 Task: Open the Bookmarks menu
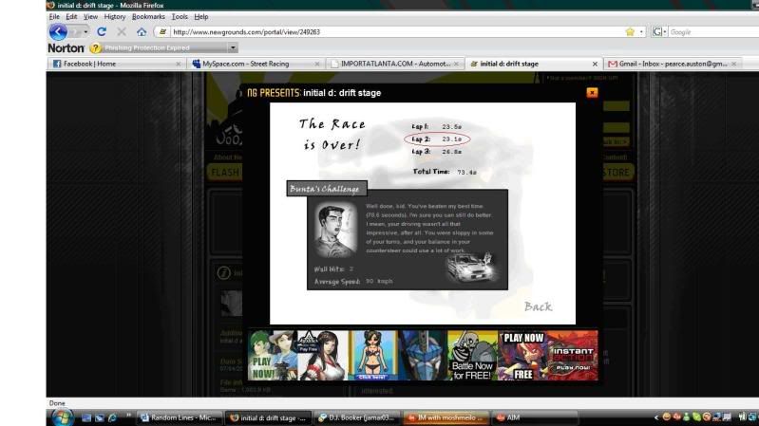tap(148, 16)
